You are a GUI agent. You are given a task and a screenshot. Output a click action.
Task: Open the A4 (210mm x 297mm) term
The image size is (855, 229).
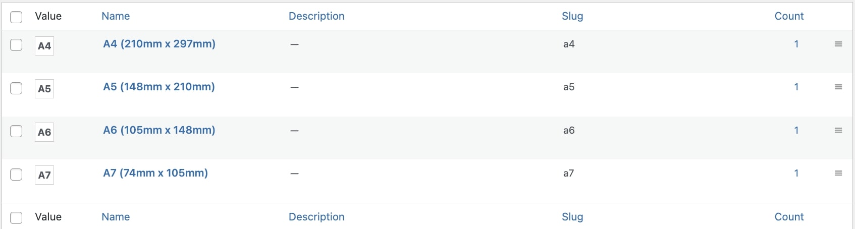tap(159, 44)
